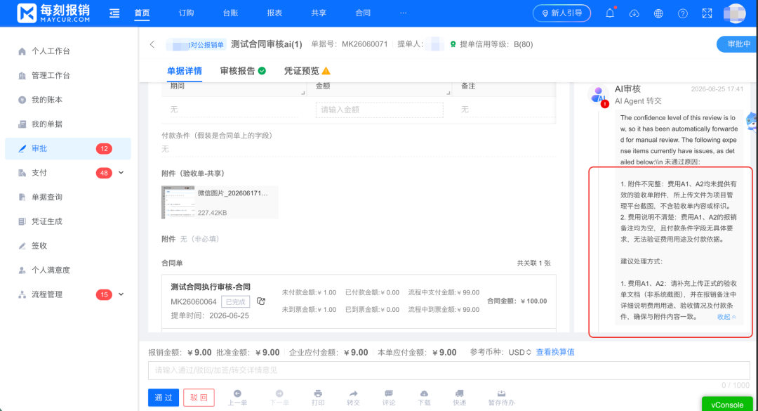The width and height of the screenshot is (758, 411).
Task: Open 个人满意度 in the sidebar
Action: tap(51, 270)
